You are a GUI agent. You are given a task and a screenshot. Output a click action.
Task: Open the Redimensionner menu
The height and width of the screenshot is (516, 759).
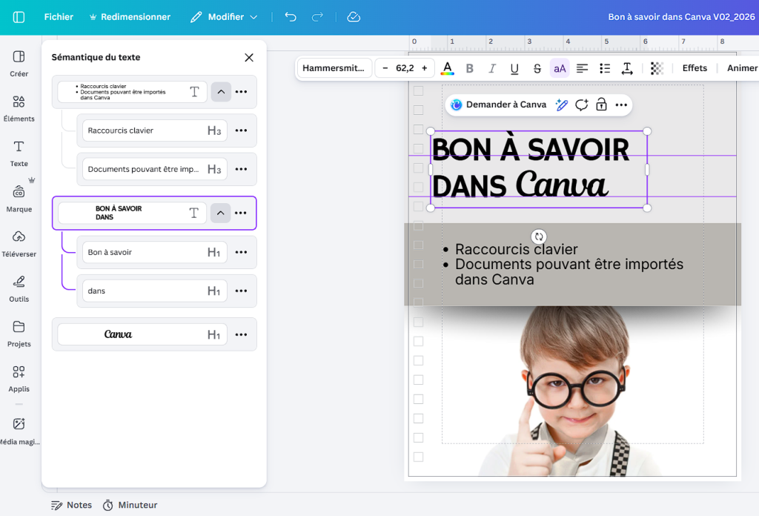[135, 16]
